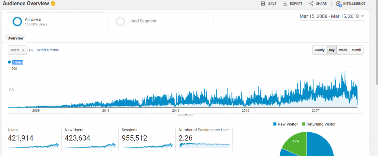Open the date range picker dropdown

coord(332,16)
